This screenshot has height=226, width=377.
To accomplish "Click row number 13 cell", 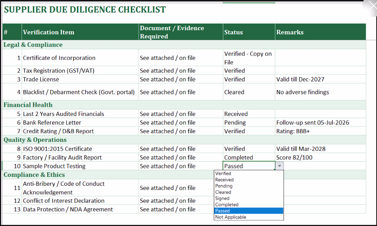I will click(x=12, y=209).
